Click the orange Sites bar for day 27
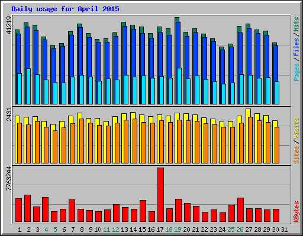The image size is (303, 236). pyautogui.click(x=250, y=140)
